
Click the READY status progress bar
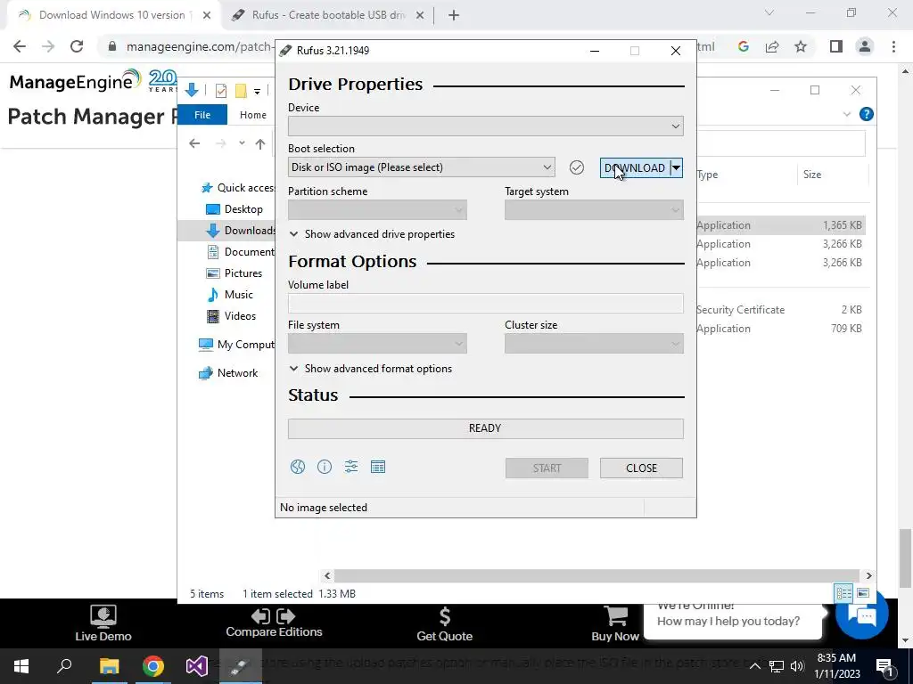pos(486,428)
